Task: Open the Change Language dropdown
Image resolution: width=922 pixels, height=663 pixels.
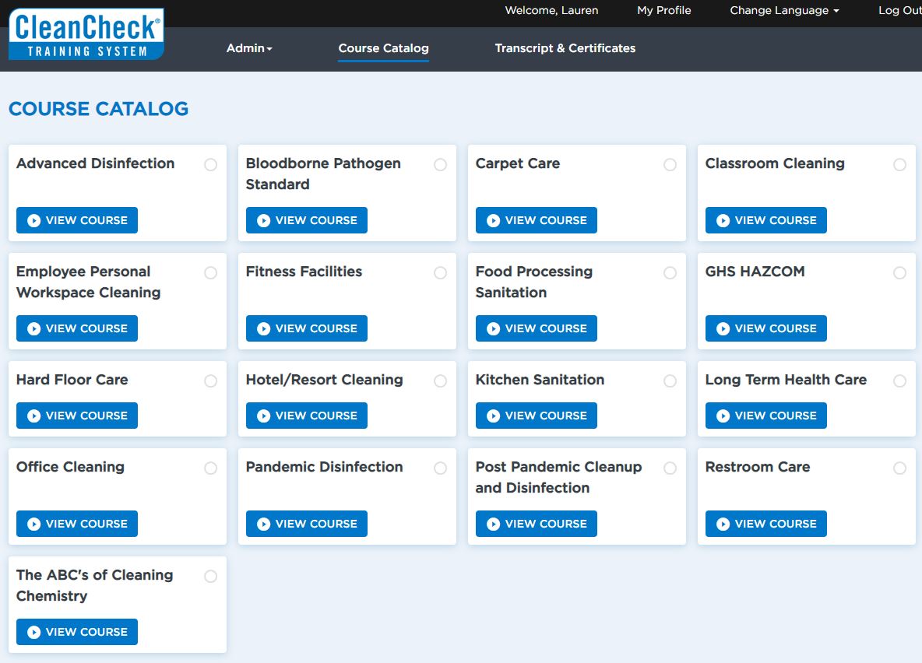Action: [x=784, y=10]
